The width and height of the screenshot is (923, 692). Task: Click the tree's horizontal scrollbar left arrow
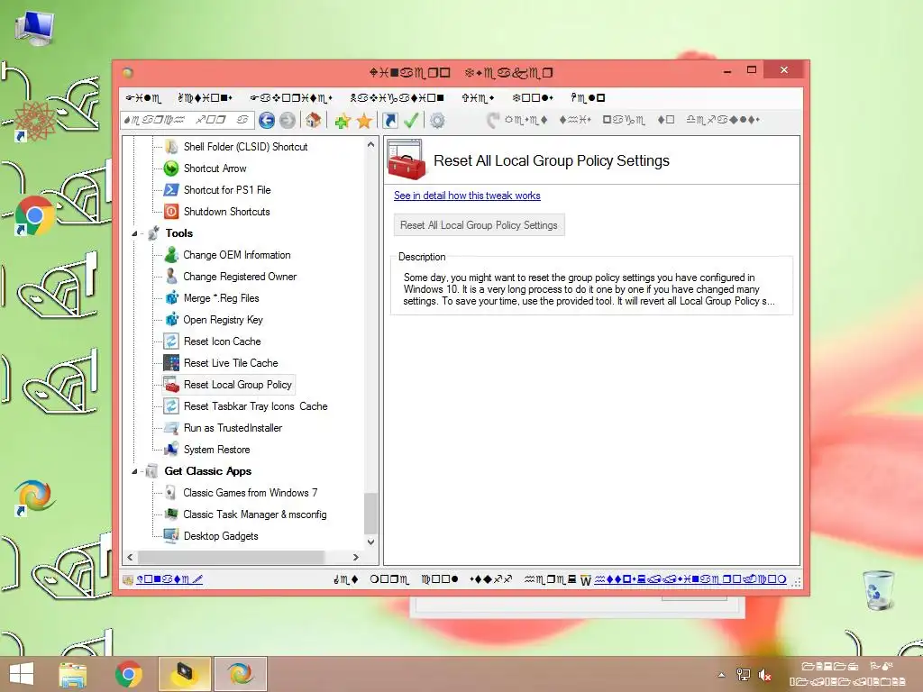[x=130, y=557]
